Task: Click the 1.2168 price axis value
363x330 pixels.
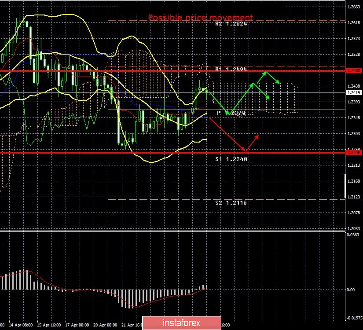Action: tap(354, 181)
